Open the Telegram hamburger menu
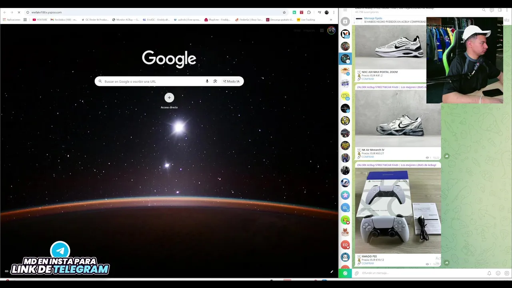The image size is (512, 288). (345, 10)
